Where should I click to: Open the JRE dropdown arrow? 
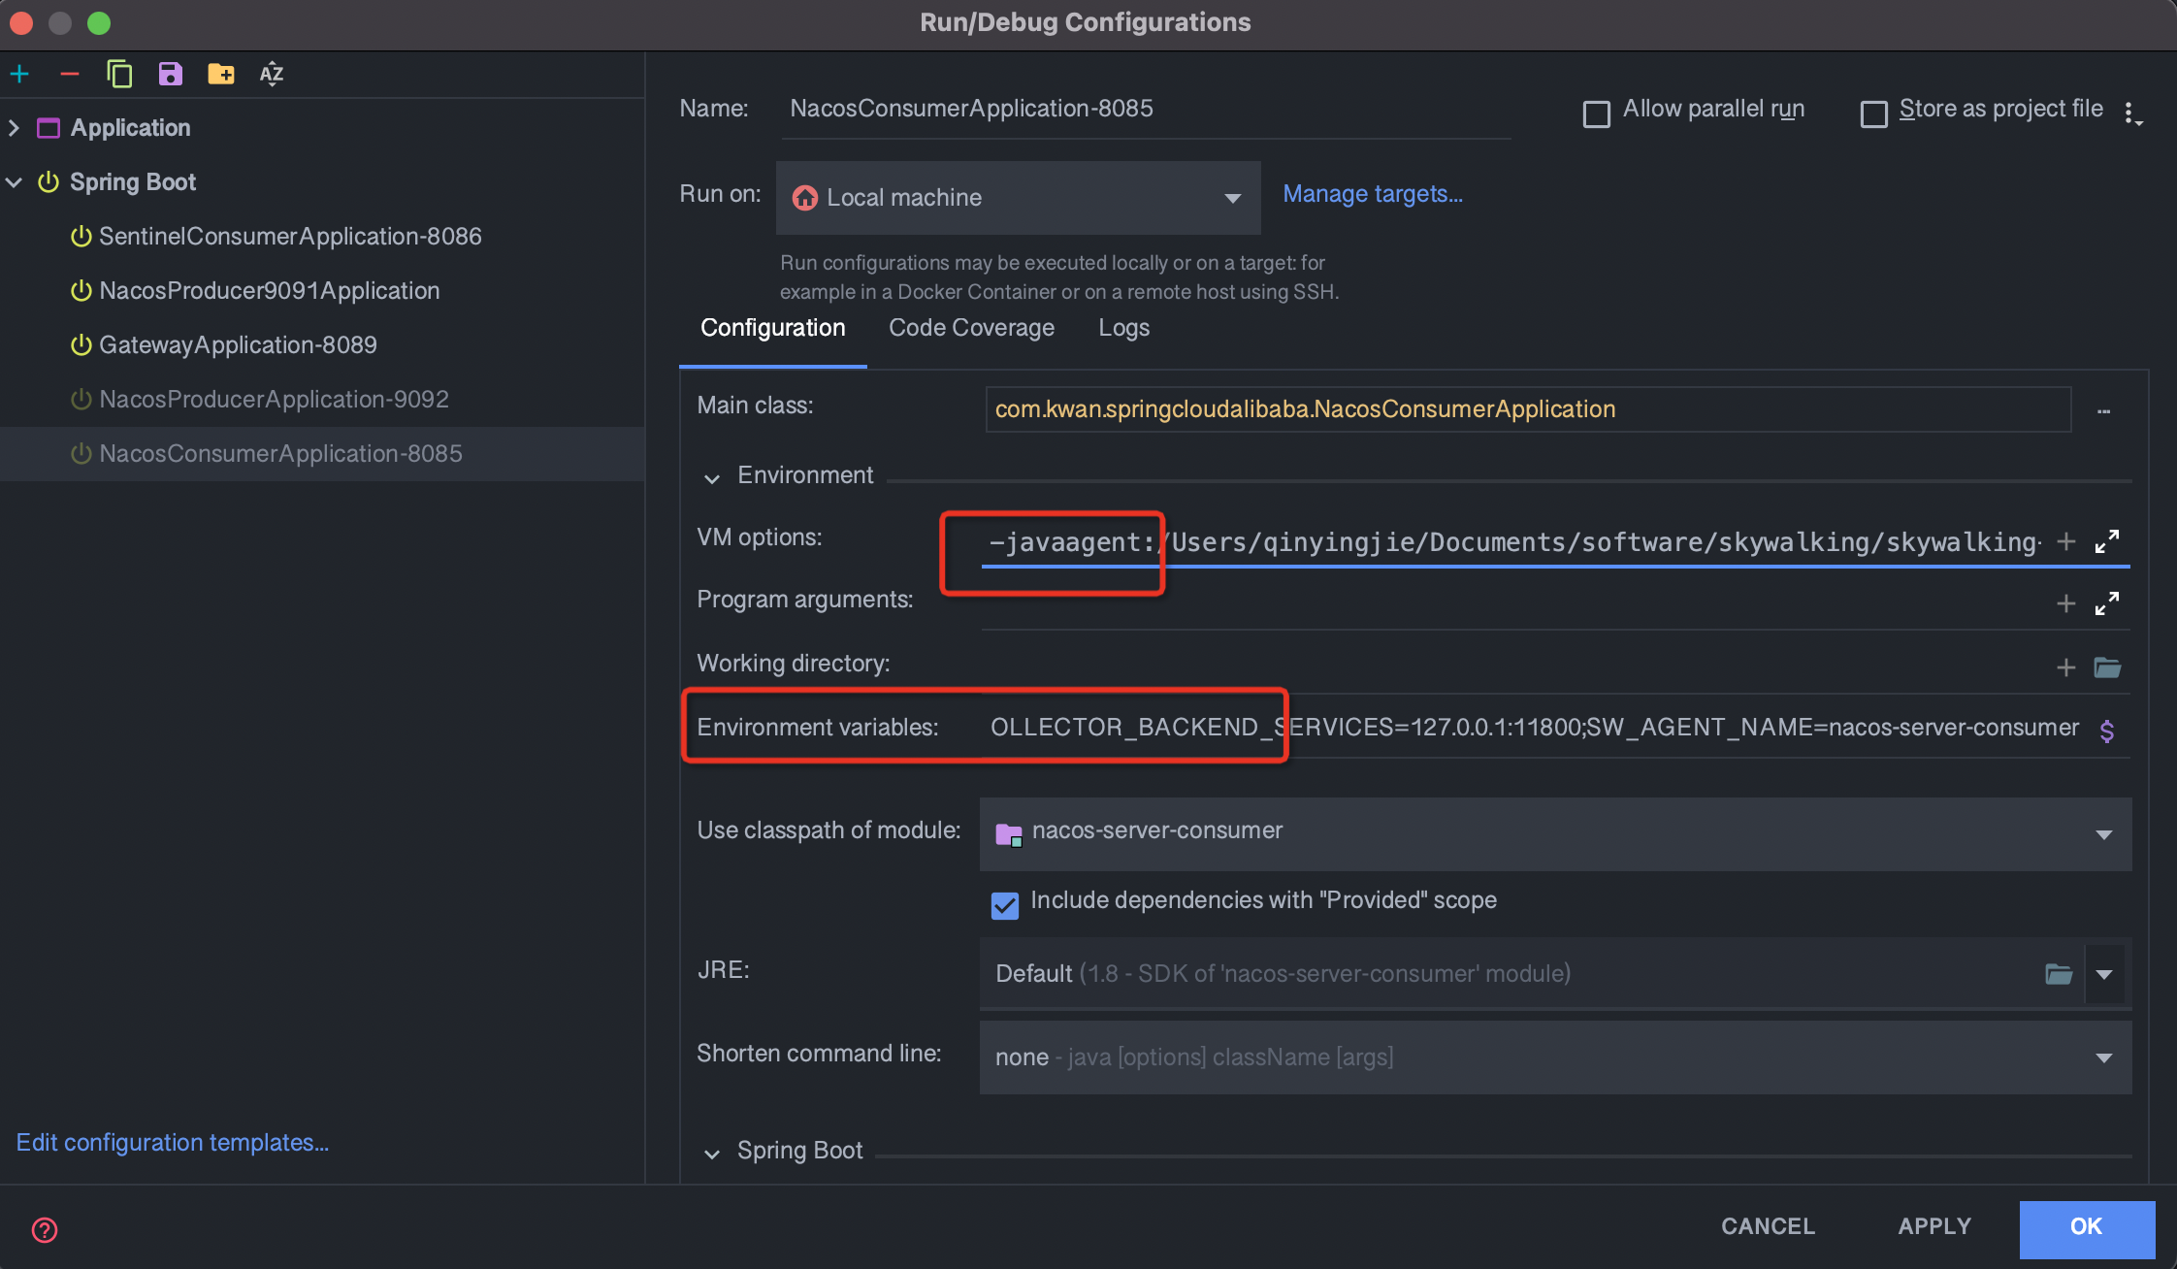[x=2104, y=974]
